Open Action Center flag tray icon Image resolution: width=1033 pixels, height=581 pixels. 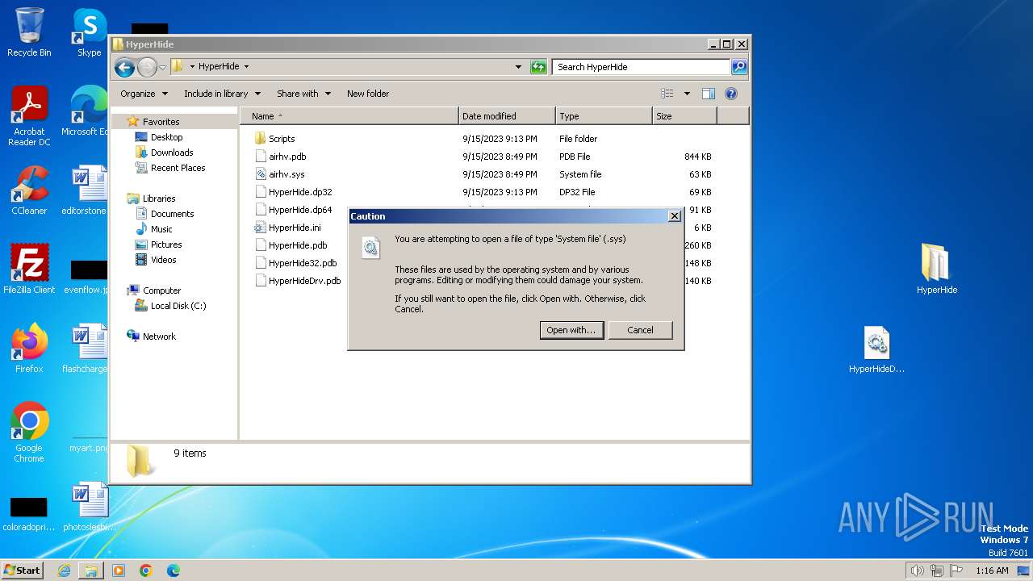956,571
